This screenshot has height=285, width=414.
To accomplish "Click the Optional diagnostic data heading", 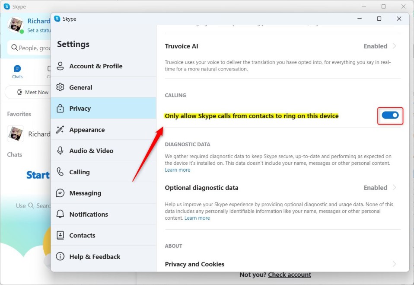I will click(x=201, y=188).
